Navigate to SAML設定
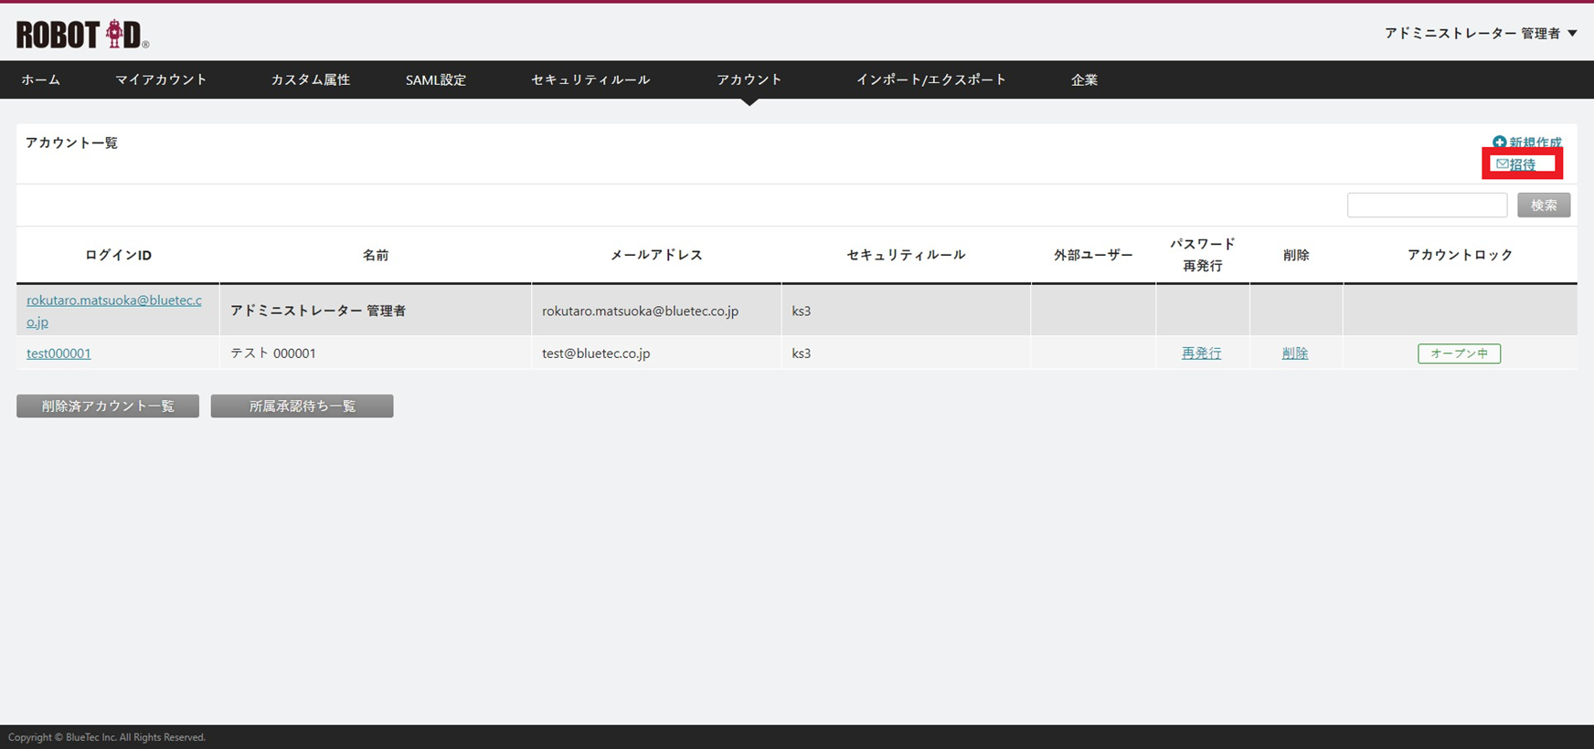1594x749 pixels. coord(436,80)
